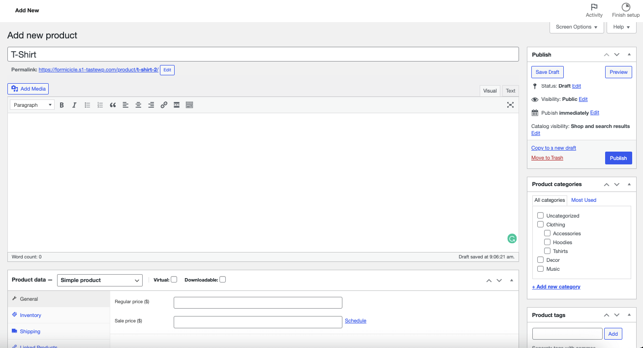Insert a hyperlink in the editor

(x=164, y=105)
